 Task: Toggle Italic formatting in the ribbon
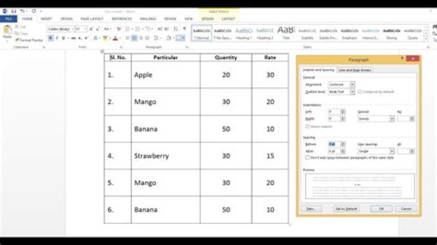(x=57, y=38)
